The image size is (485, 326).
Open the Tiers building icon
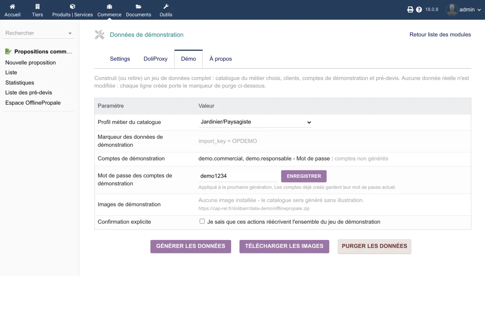pyautogui.click(x=38, y=6)
